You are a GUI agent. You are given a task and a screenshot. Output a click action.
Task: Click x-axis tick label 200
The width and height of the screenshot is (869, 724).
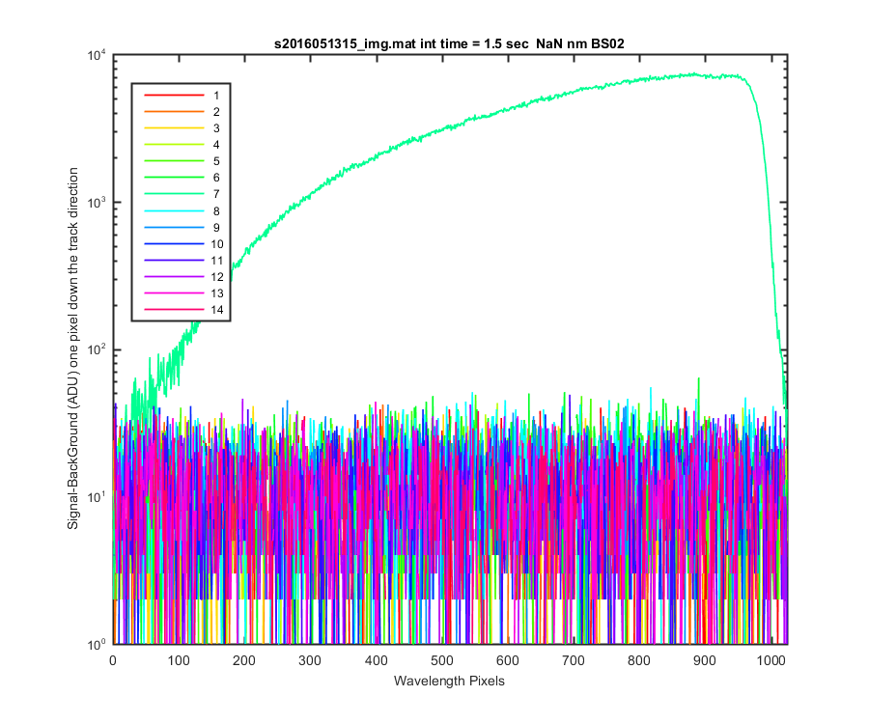[244, 660]
